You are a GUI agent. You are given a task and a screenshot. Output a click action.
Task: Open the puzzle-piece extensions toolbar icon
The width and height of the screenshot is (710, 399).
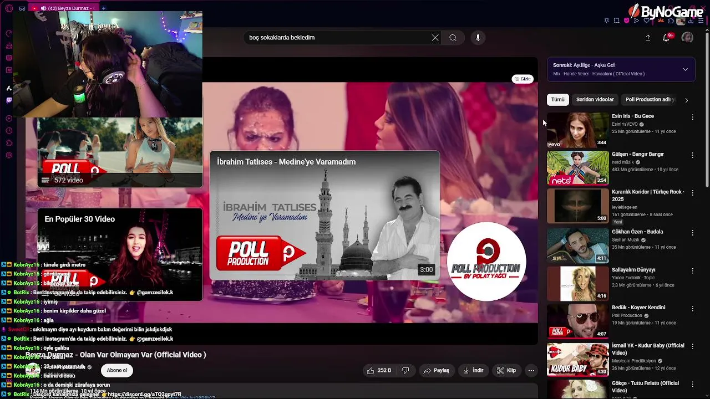click(671, 21)
